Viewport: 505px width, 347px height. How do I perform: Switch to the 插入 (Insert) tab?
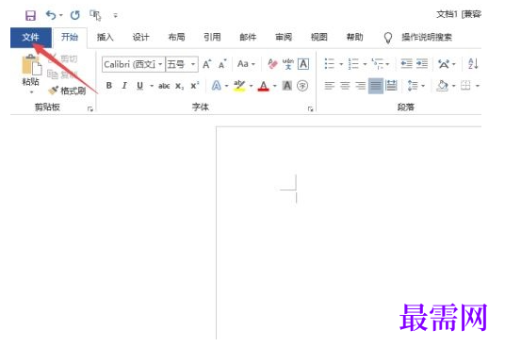[x=106, y=38]
